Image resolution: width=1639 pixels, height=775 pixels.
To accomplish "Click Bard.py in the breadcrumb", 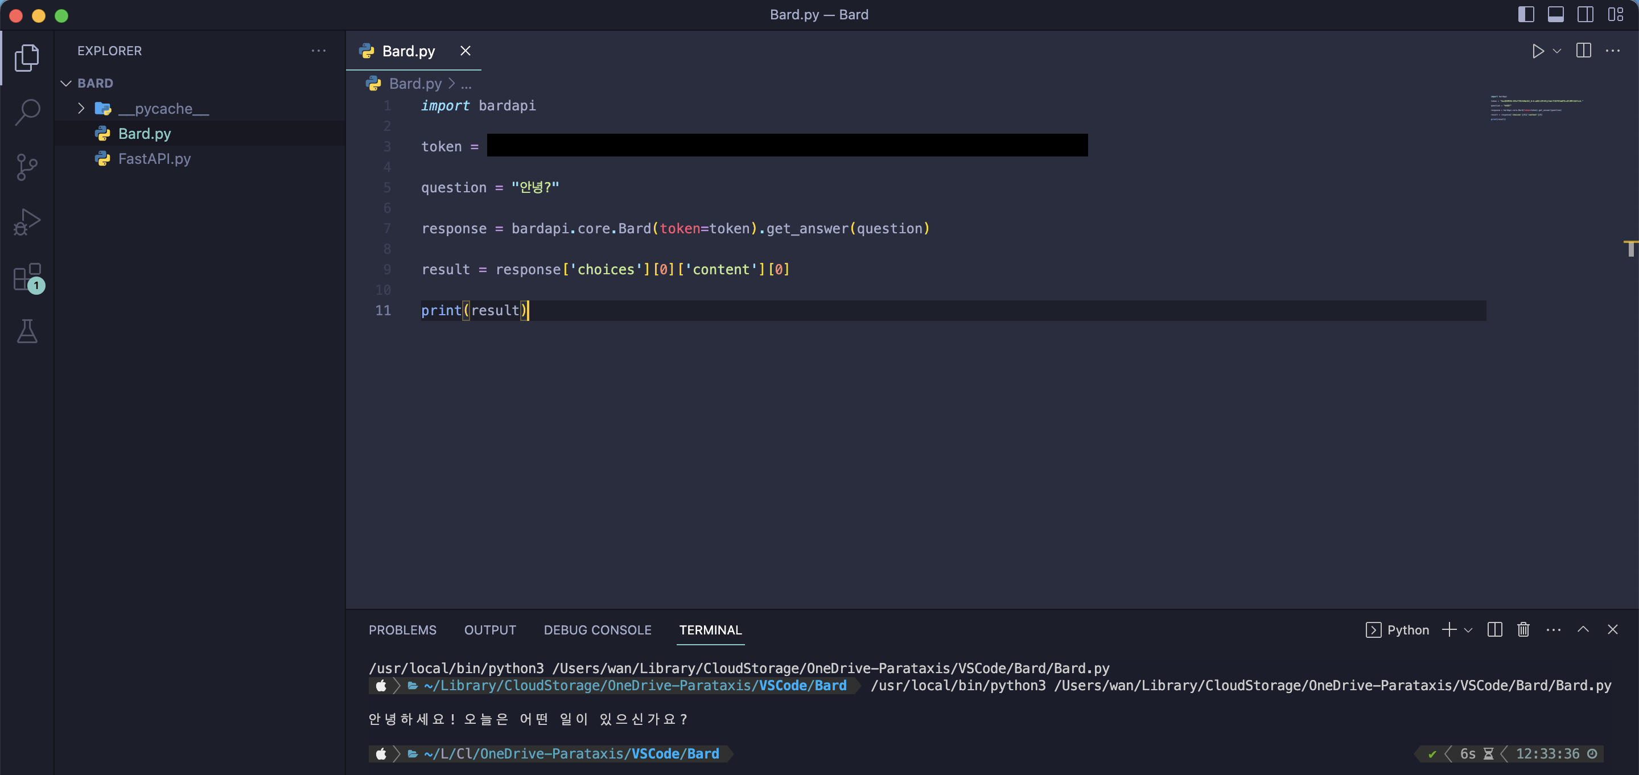I will point(415,83).
